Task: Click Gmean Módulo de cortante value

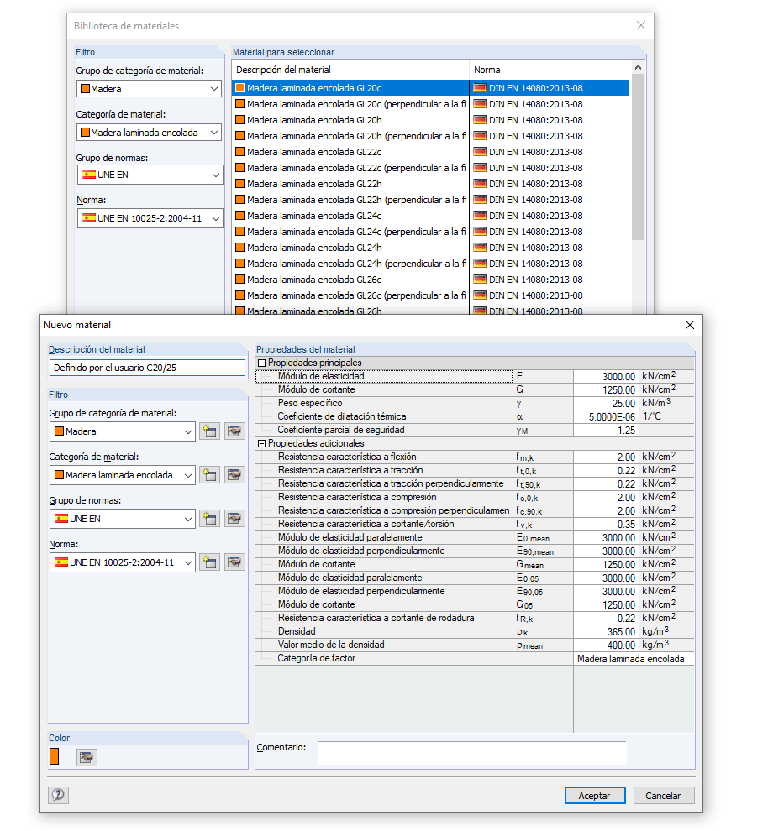Action: coord(606,564)
